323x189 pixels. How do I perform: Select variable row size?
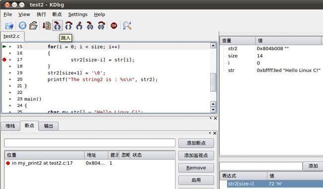coord(272,56)
